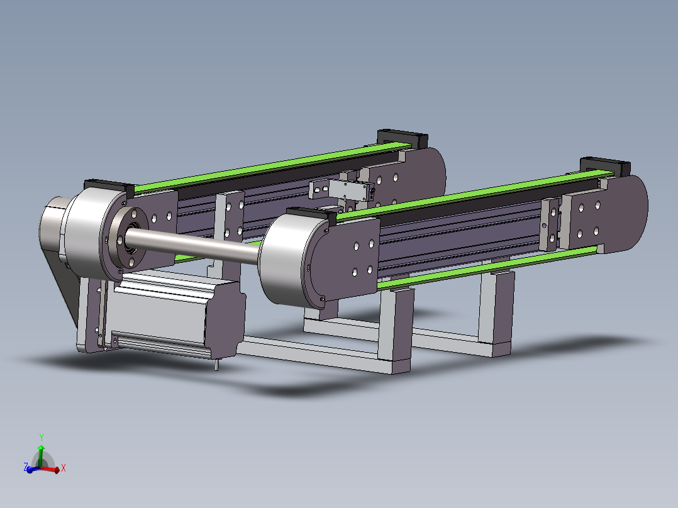Select the green belt on top of the right conveyor

475,194
